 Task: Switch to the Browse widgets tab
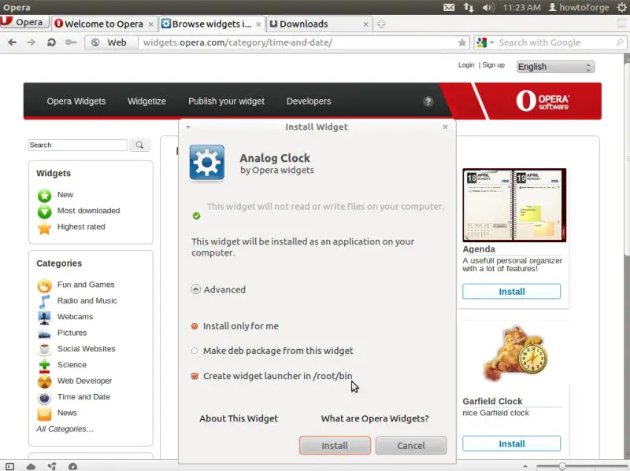[212, 24]
